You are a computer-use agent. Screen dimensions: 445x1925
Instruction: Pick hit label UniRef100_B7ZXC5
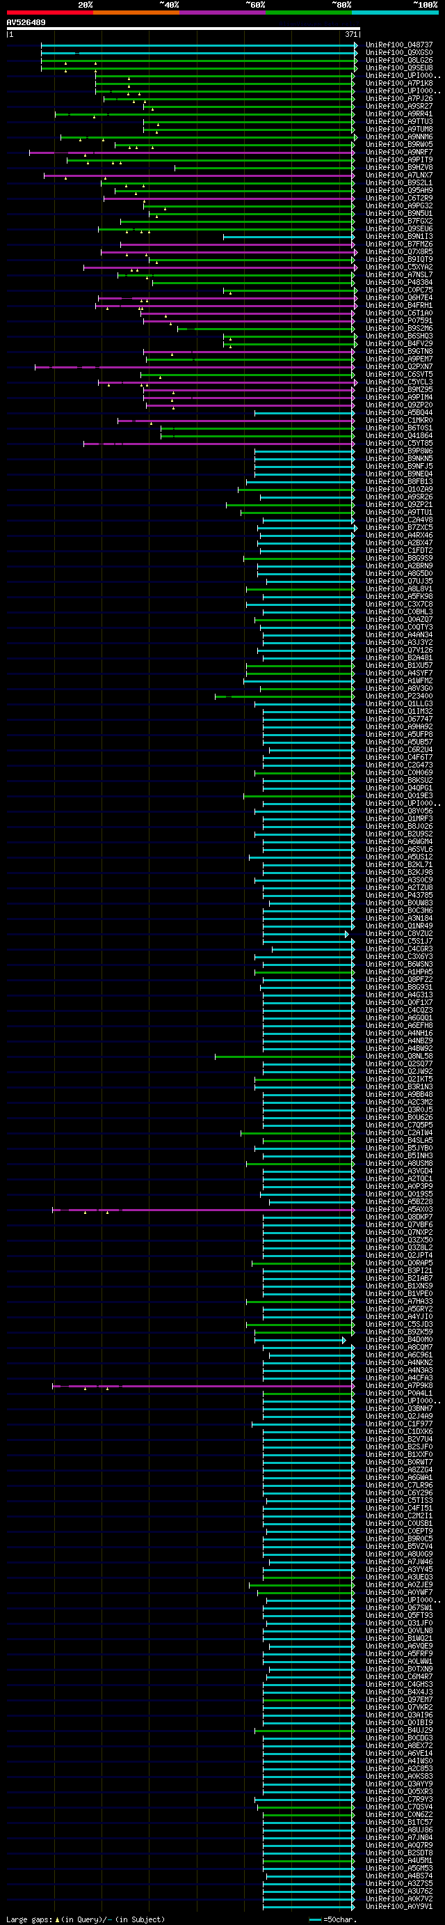(398, 528)
